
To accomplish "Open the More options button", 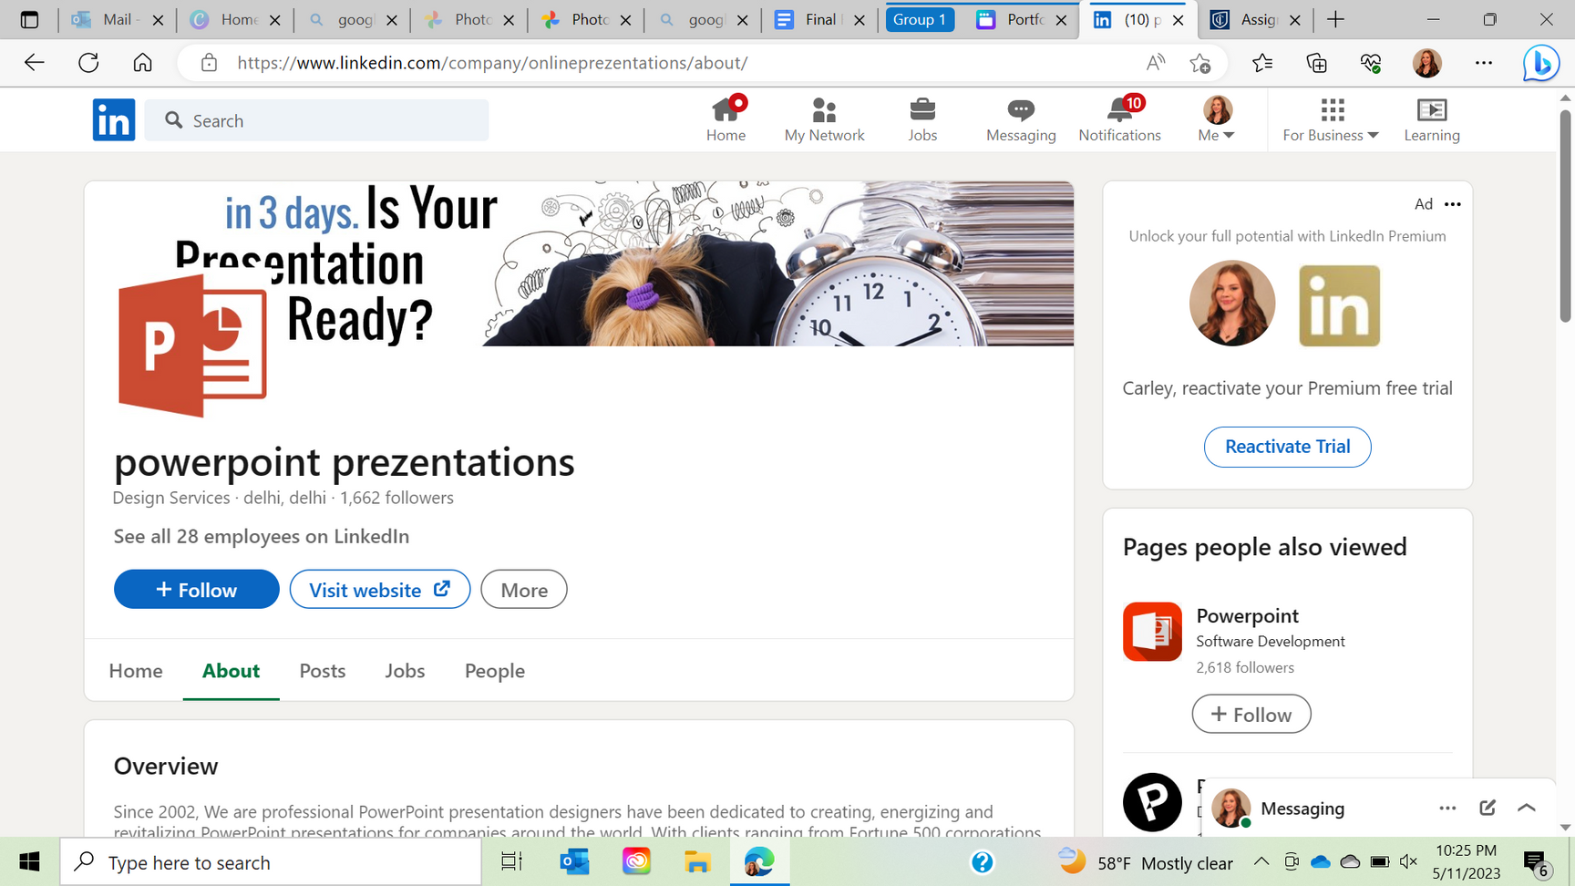I will tap(524, 589).
